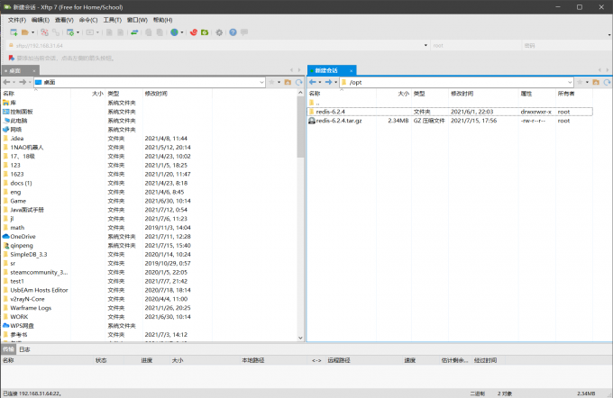Go back in the local pane
The width and height of the screenshot is (613, 398).
6,82
